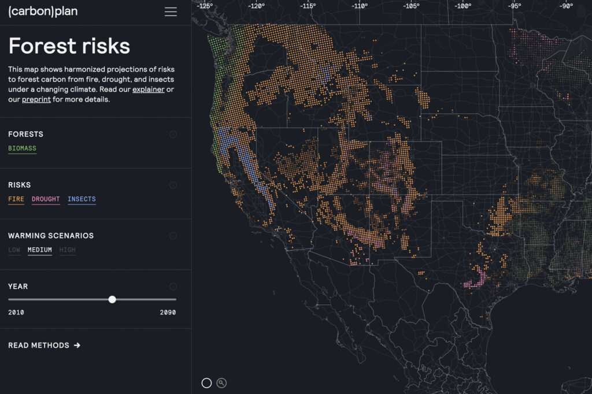Open the preprint link
Screen dimensions: 592x394
coord(36,99)
